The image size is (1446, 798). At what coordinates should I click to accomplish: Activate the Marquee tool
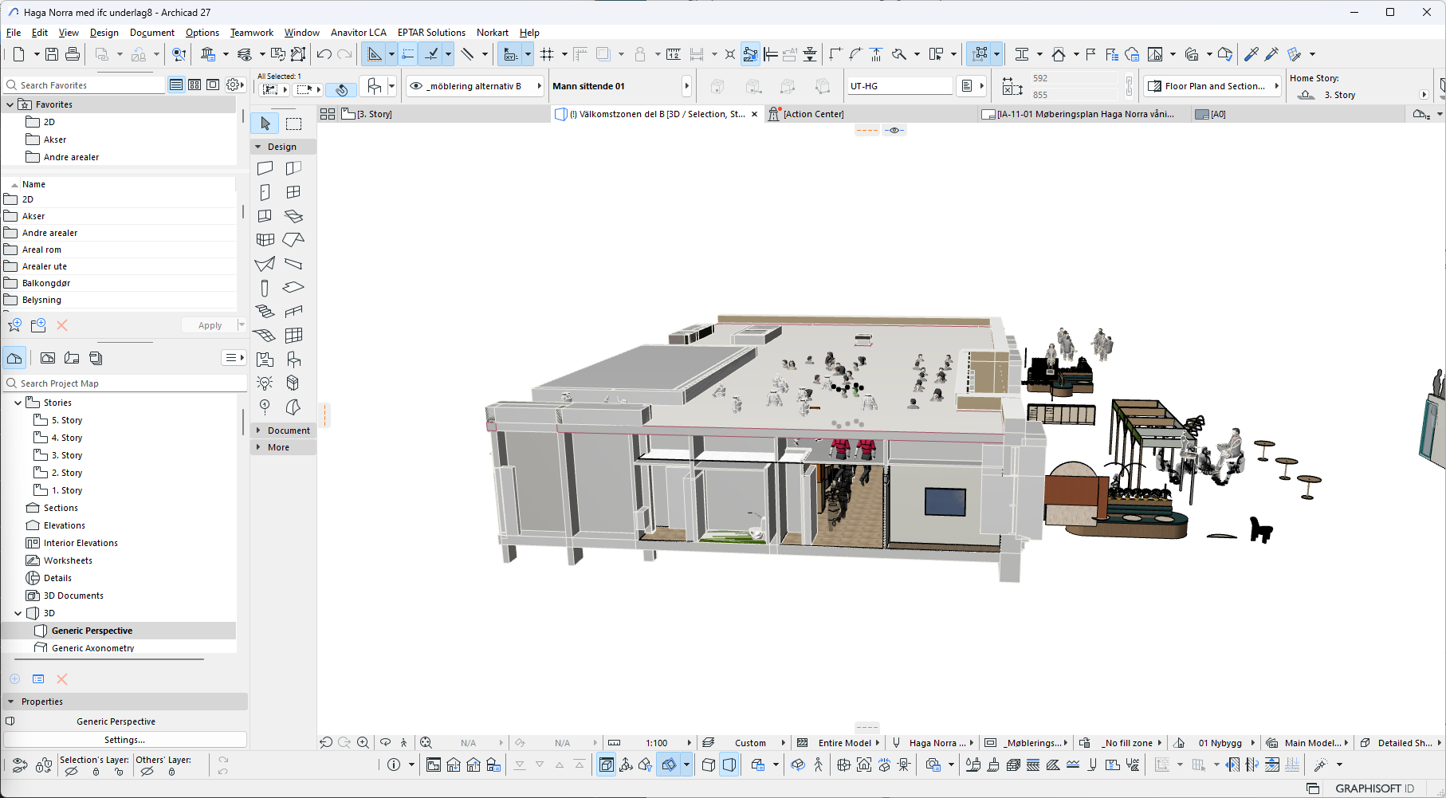pos(294,124)
